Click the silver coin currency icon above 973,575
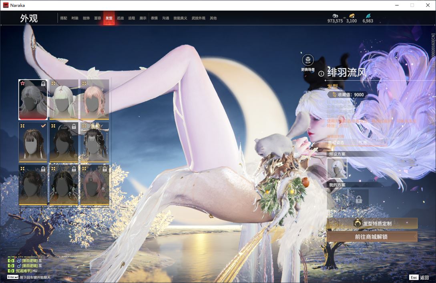436x283 pixels. pos(335,16)
